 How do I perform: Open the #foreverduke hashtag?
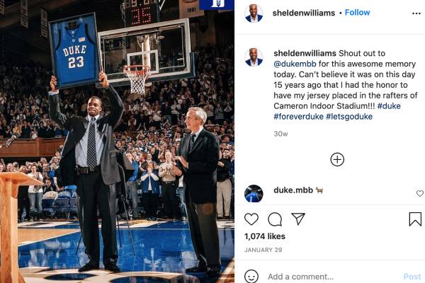tap(298, 117)
